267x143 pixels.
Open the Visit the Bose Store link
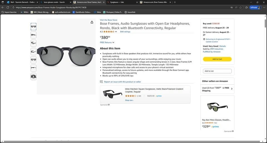pos(108,20)
